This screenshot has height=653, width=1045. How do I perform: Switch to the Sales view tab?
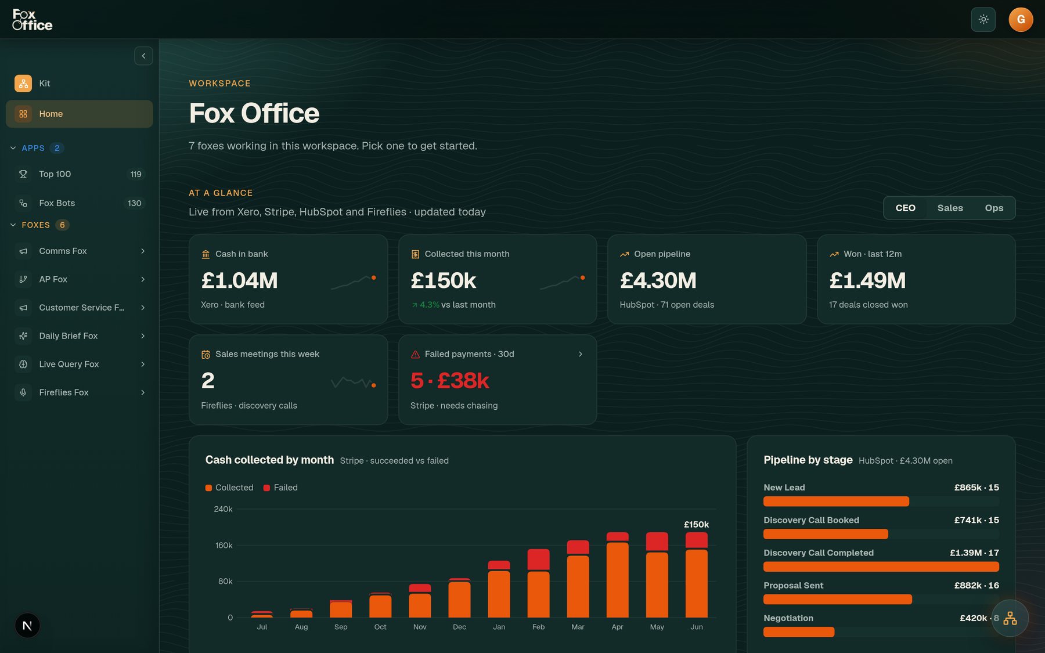click(950, 208)
